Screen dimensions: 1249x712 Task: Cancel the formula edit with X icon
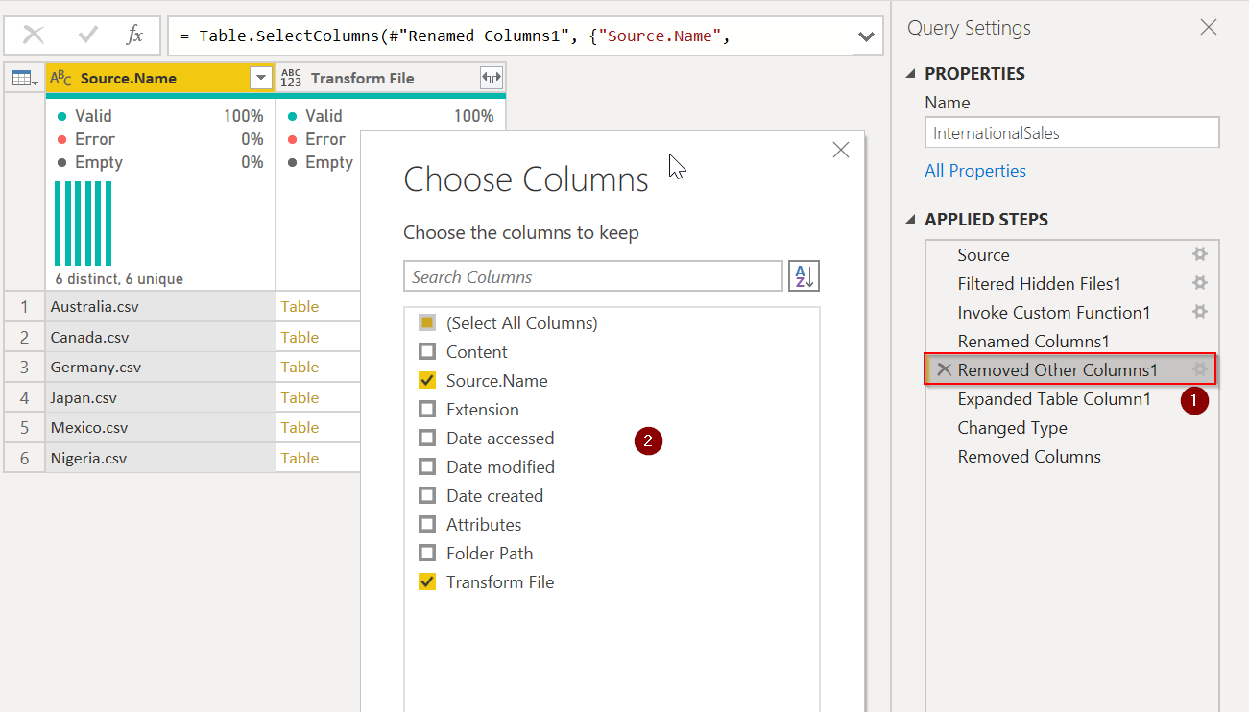tap(34, 36)
